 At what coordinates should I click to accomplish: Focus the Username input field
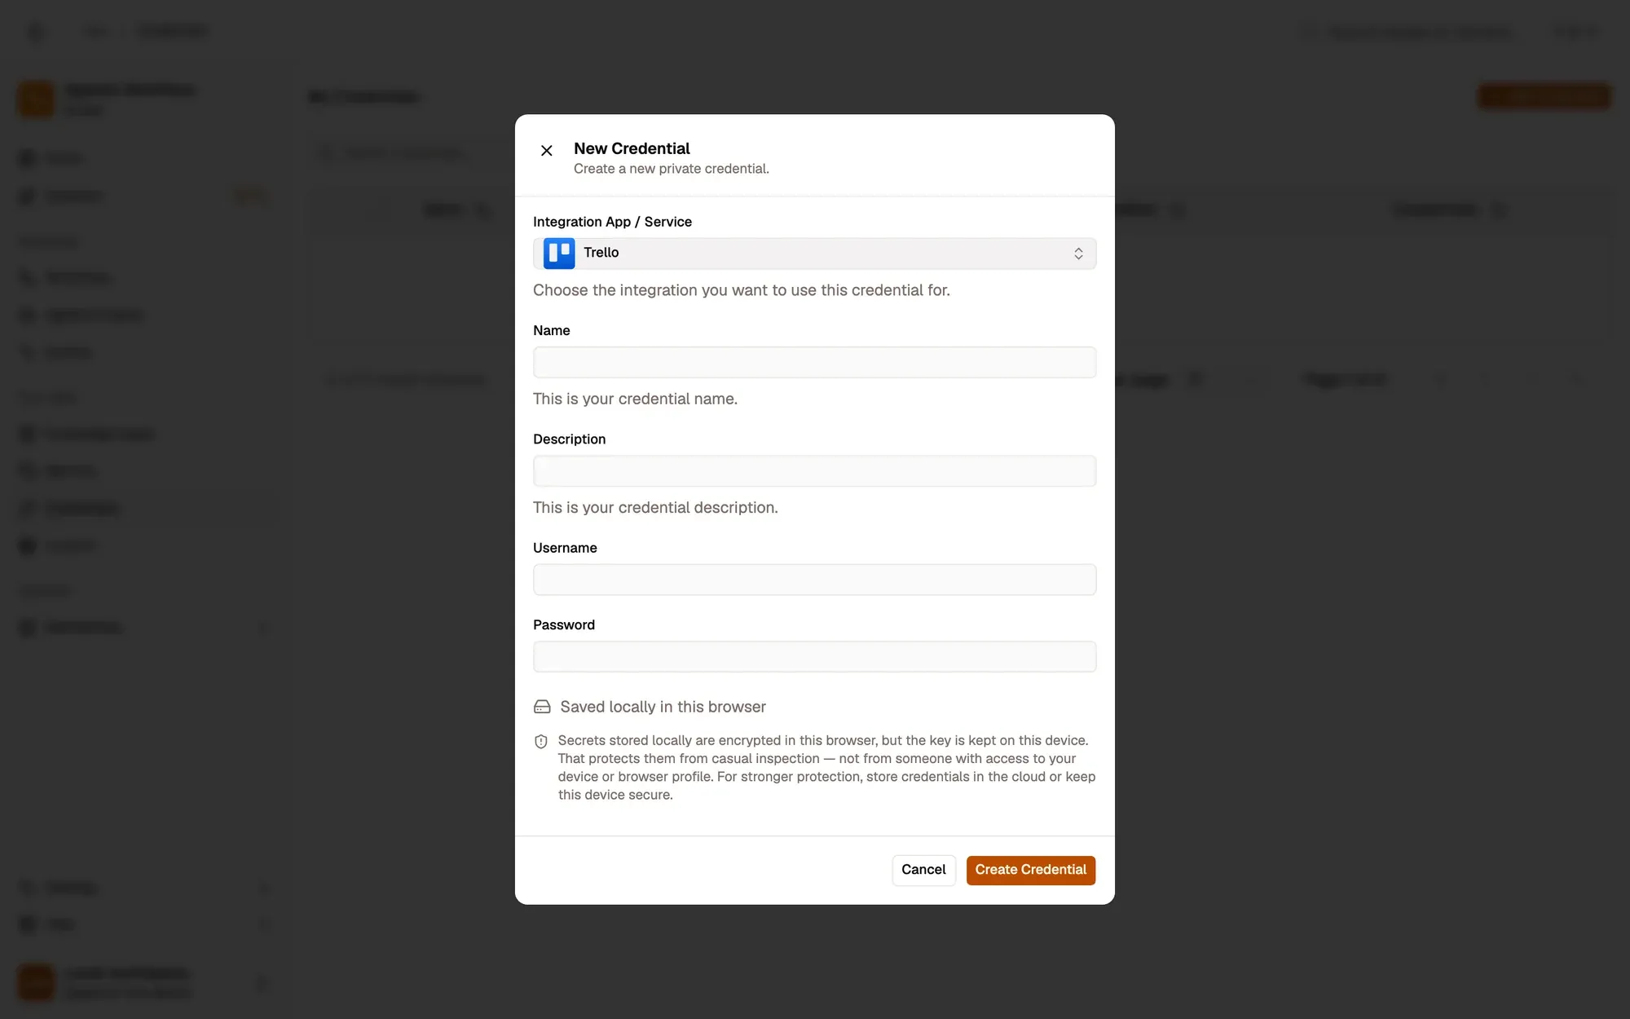814,580
